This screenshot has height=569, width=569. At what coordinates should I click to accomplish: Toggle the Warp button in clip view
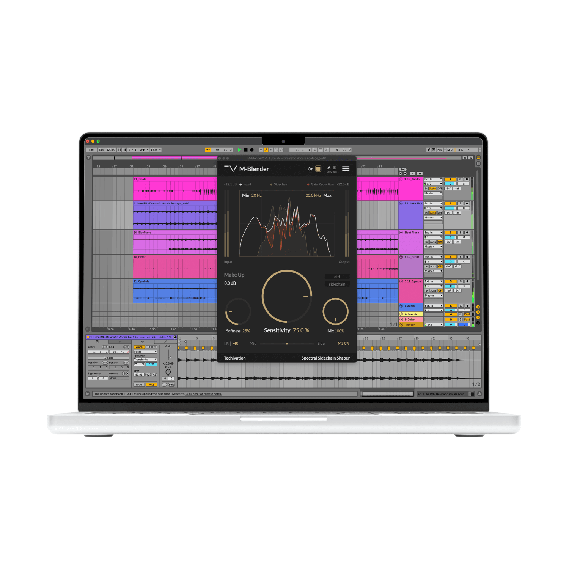139,347
